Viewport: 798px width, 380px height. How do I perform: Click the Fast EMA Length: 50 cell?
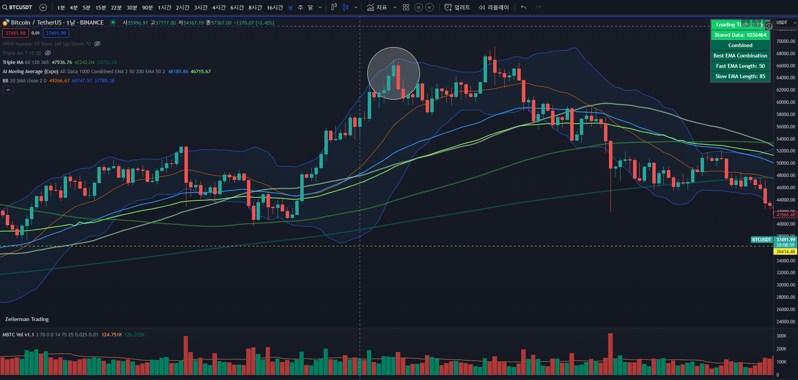pyautogui.click(x=740, y=66)
